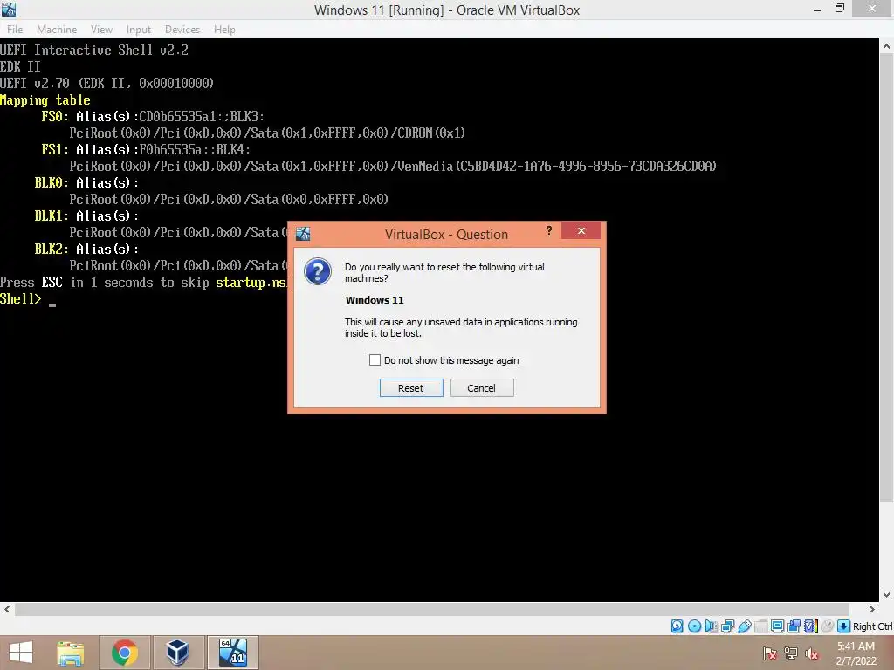Open the View menu
Screen dimensions: 894x670
101,30
